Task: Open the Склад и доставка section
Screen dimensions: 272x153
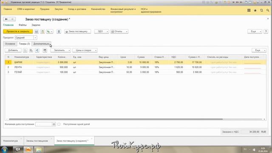Action: [x=77, y=9]
